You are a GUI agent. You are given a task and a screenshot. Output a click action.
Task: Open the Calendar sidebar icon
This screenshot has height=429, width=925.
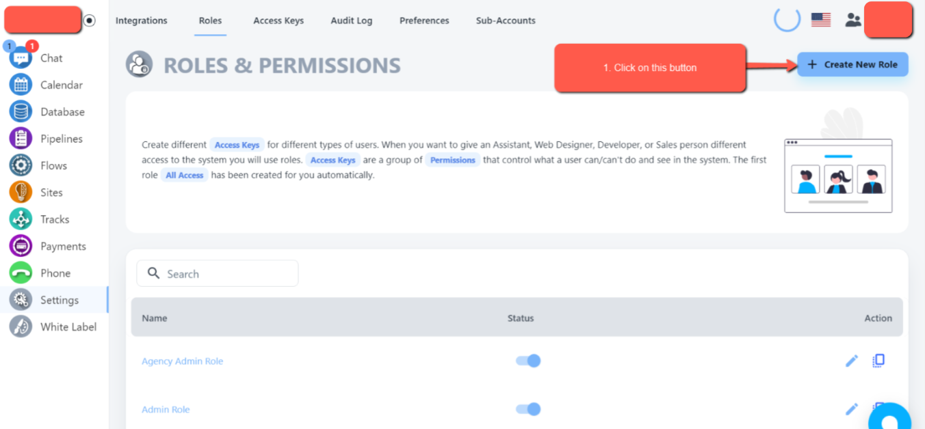point(21,85)
